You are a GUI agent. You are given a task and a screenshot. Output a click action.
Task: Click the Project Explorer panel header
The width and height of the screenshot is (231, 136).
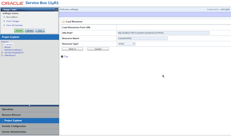tap(29, 37)
